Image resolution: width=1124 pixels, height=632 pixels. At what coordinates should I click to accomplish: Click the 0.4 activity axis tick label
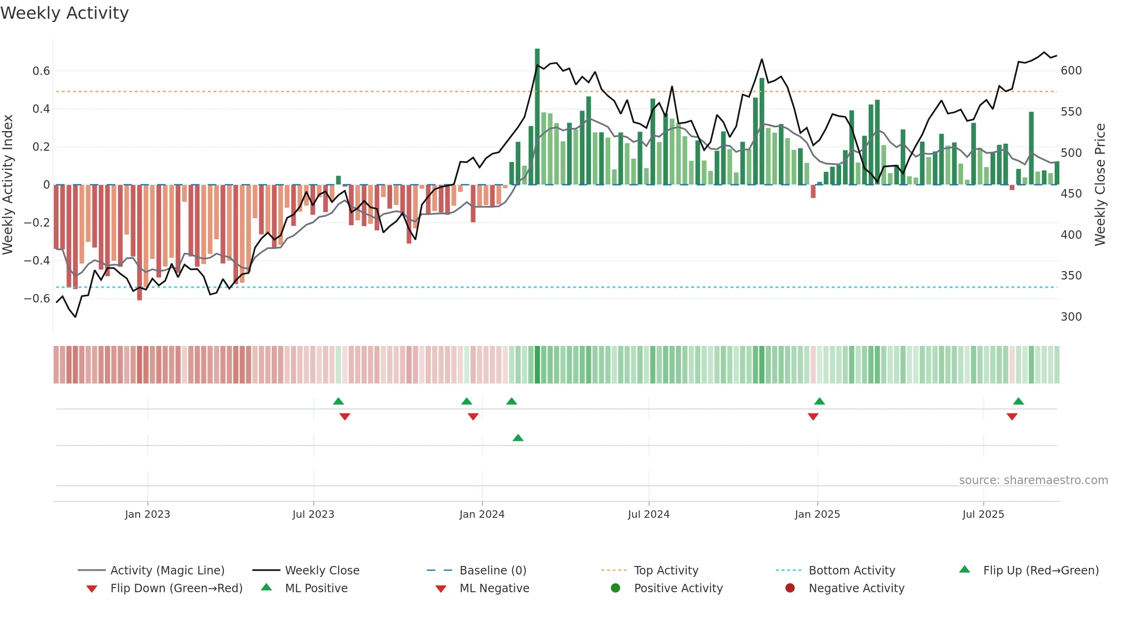(x=41, y=109)
